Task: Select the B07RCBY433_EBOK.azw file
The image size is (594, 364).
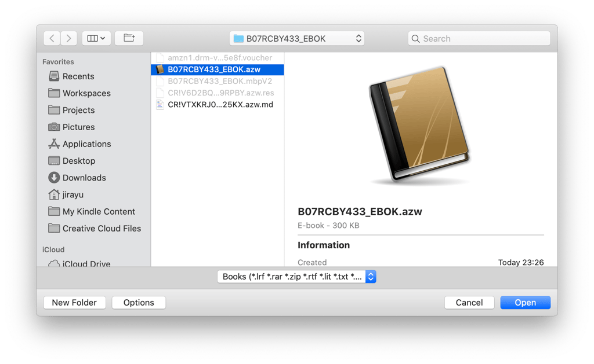Action: coord(213,69)
